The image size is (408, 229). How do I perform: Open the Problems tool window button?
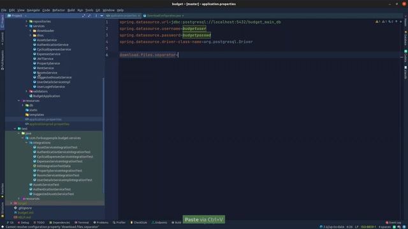pos(101,223)
